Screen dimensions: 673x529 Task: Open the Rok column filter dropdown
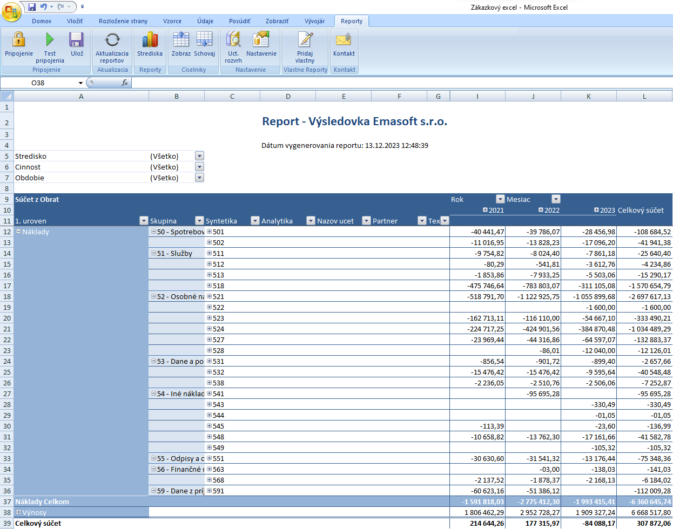(x=500, y=199)
